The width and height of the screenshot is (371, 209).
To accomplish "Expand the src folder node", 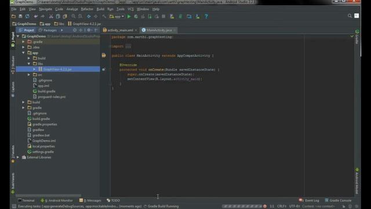I will 29,75.
